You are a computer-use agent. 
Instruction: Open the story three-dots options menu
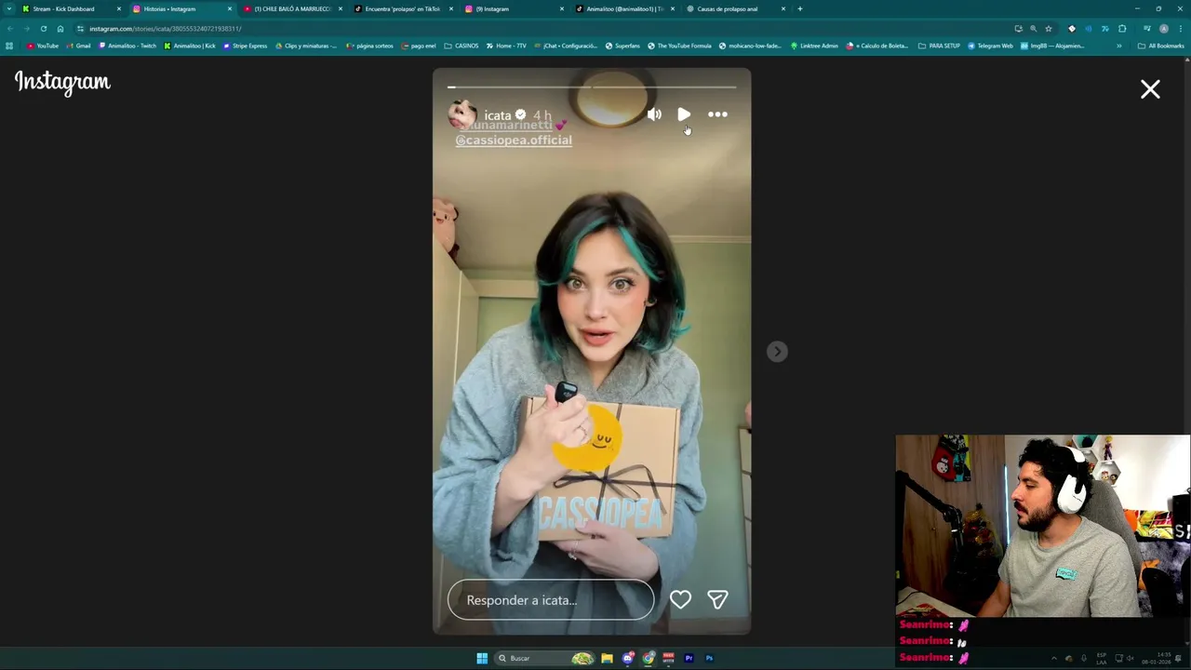pos(717,114)
